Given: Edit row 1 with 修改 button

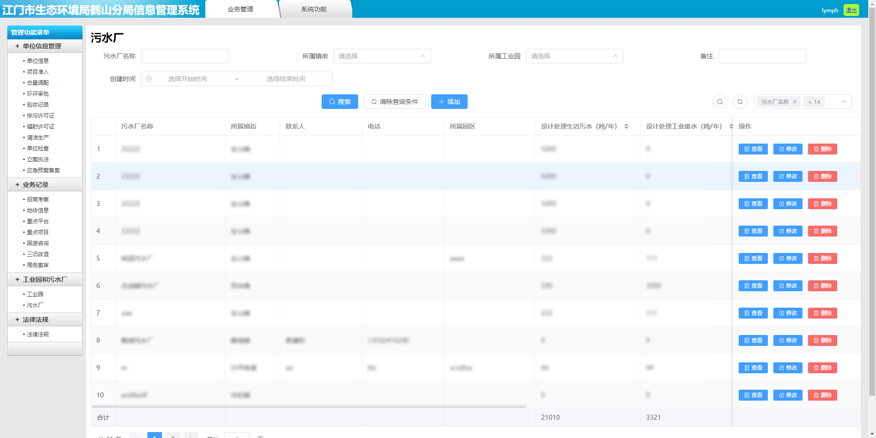Looking at the screenshot, I should click(x=788, y=149).
